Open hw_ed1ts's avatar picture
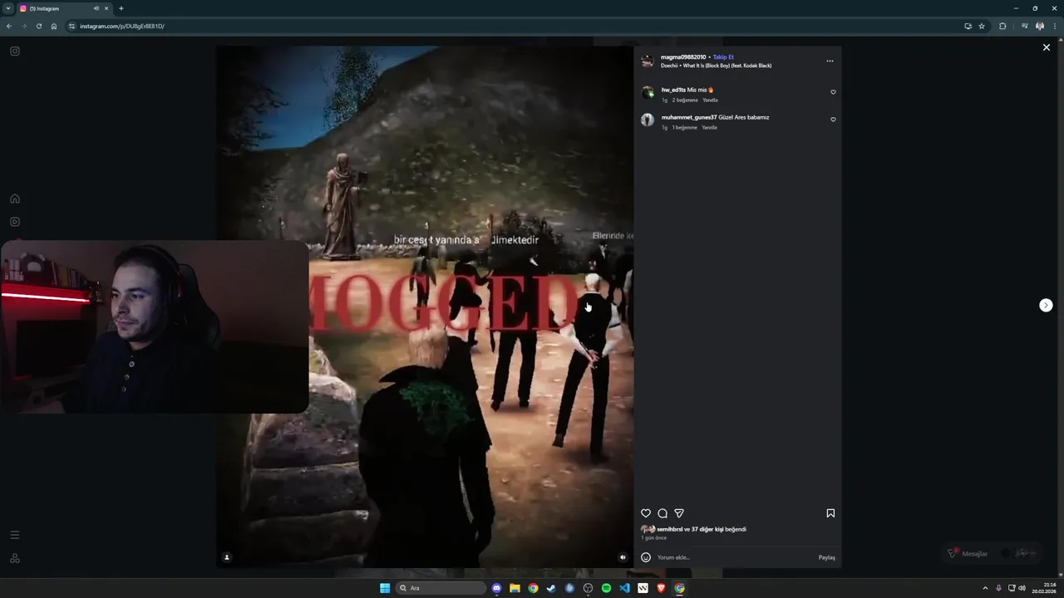This screenshot has height=598, width=1064. click(648, 92)
